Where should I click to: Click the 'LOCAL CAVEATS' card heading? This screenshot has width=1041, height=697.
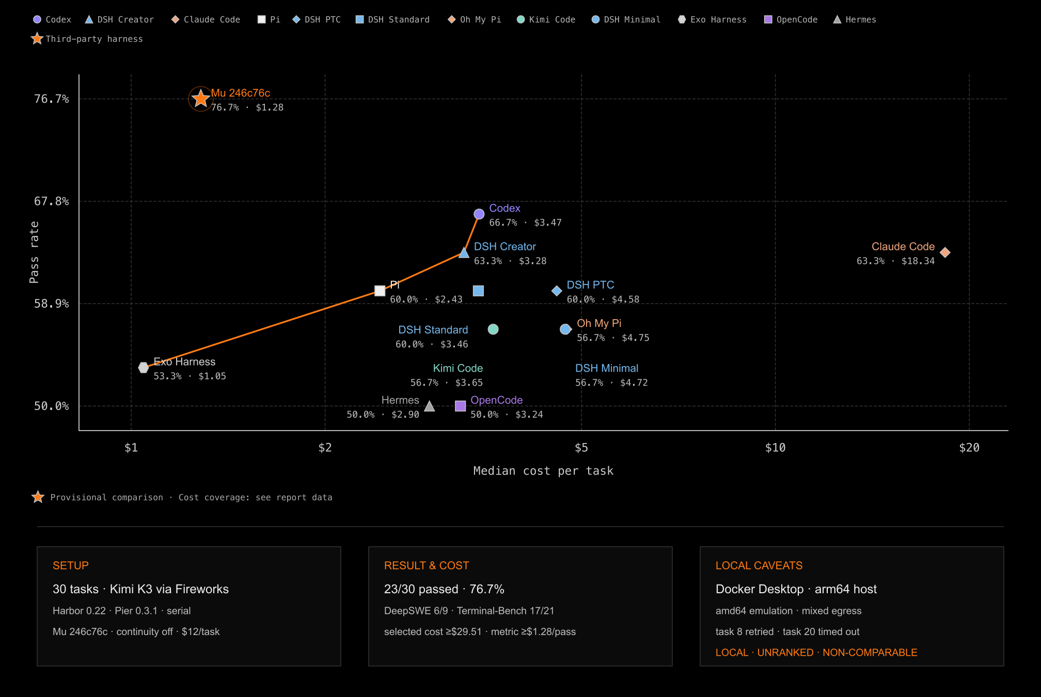(x=759, y=565)
